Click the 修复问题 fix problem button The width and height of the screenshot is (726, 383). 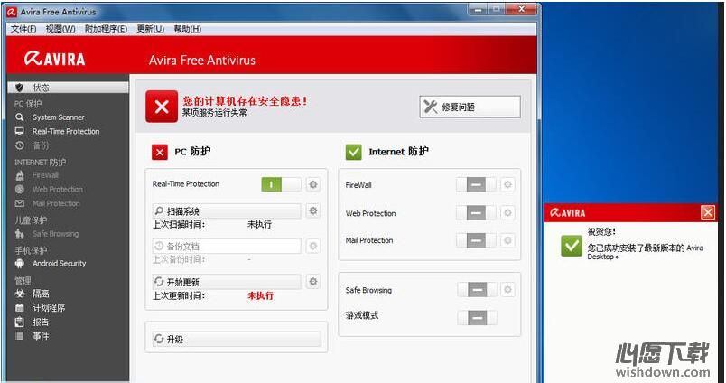470,107
